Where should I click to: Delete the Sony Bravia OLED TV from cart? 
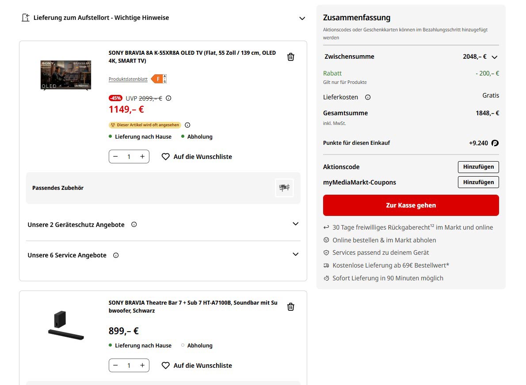click(x=290, y=57)
